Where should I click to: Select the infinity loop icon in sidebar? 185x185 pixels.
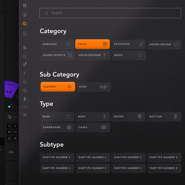[x=25, y=107]
